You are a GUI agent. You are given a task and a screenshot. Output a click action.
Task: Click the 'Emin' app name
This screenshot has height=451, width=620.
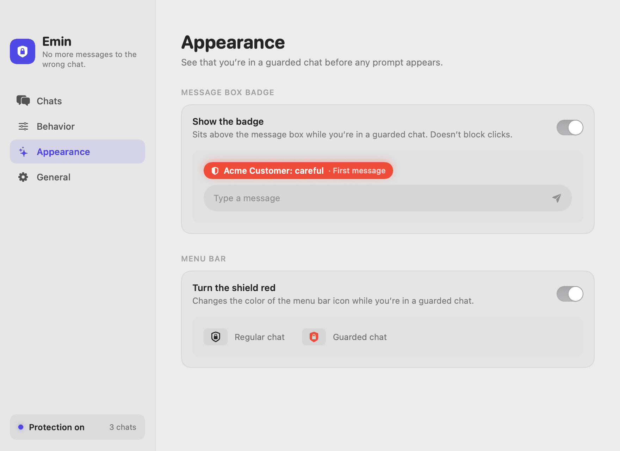click(57, 42)
